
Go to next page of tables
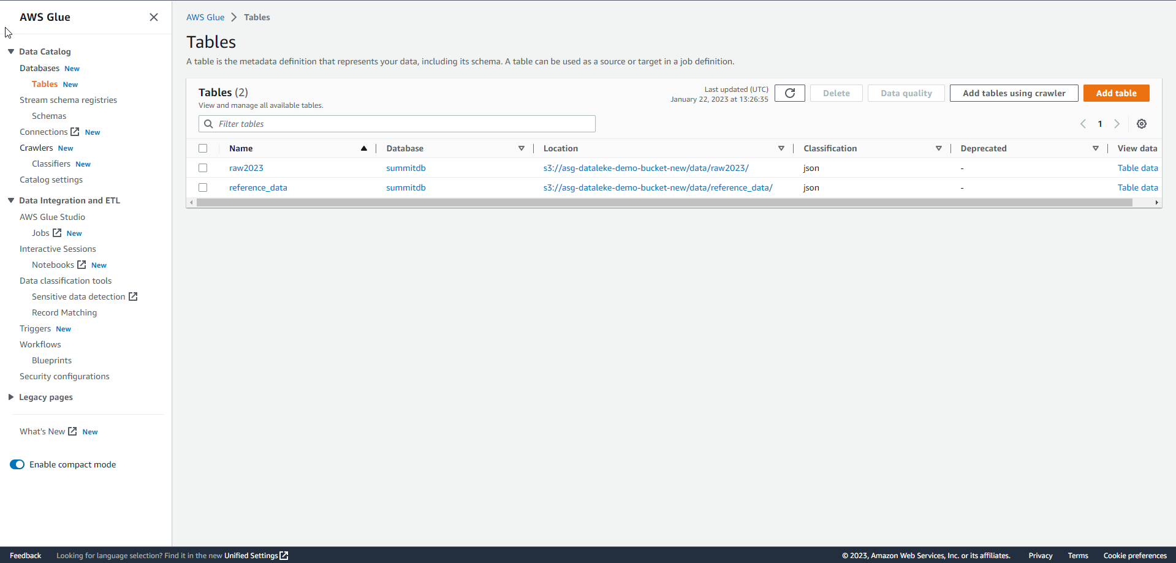(x=1117, y=124)
